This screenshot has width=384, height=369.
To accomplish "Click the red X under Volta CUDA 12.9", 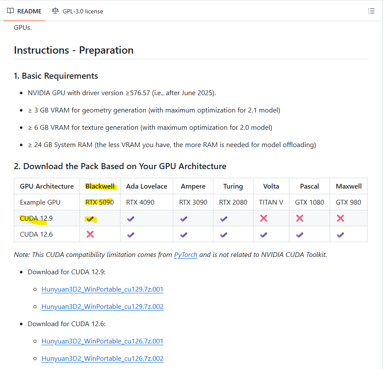I will click(x=263, y=218).
